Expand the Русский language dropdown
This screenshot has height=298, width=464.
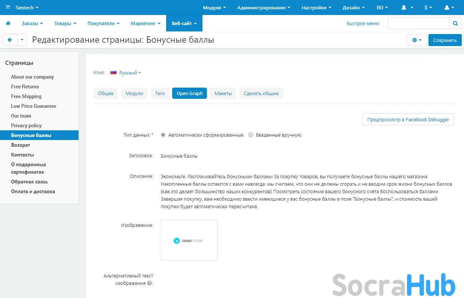tap(126, 73)
